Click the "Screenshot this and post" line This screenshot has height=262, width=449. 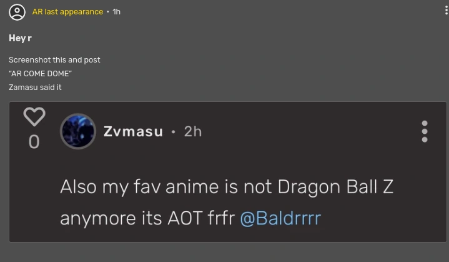(x=54, y=60)
